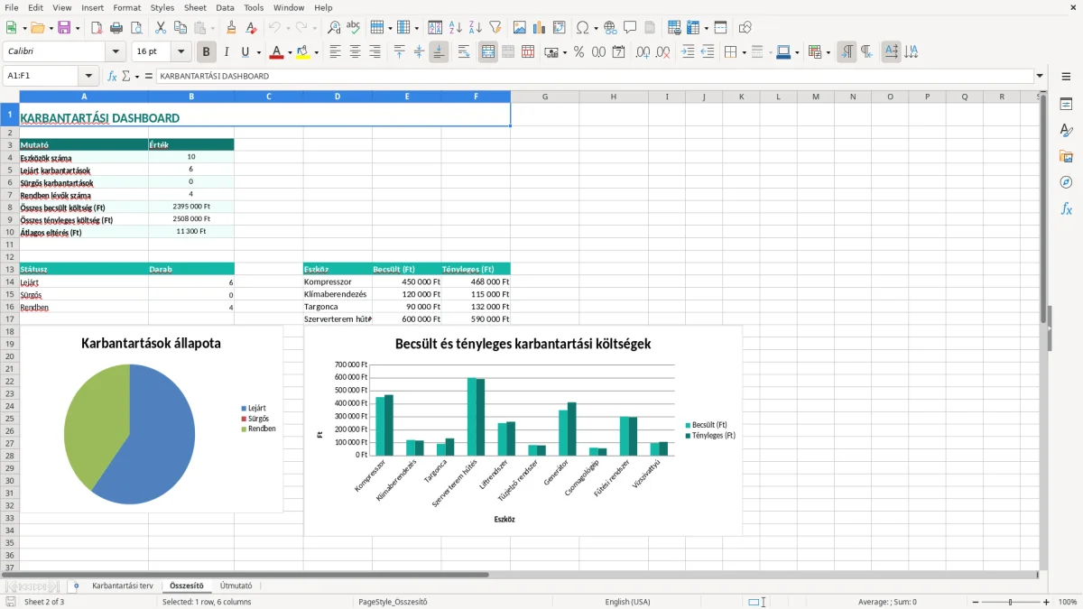1083x609 pixels.
Task: Open the Sheet menu
Action: click(x=195, y=7)
